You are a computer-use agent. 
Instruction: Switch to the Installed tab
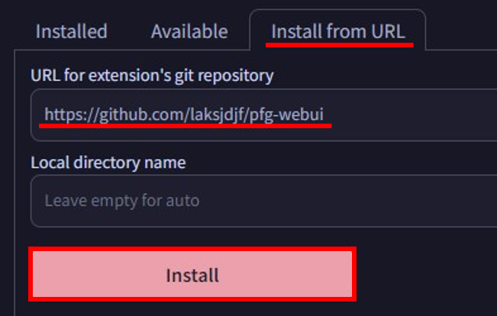point(71,31)
